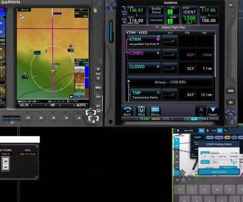Screen dimensions: 243x202
Task: Click the DCLTR softkey on the MFD
Action: [24, 105]
